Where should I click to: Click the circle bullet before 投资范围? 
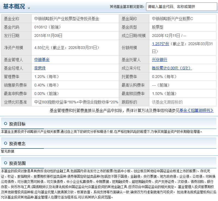click(x=5, y=163)
